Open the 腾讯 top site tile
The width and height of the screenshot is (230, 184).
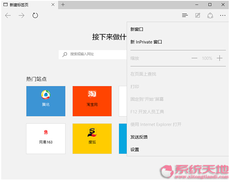[46, 101]
